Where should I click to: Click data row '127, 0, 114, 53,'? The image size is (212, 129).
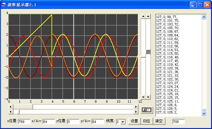168,50
